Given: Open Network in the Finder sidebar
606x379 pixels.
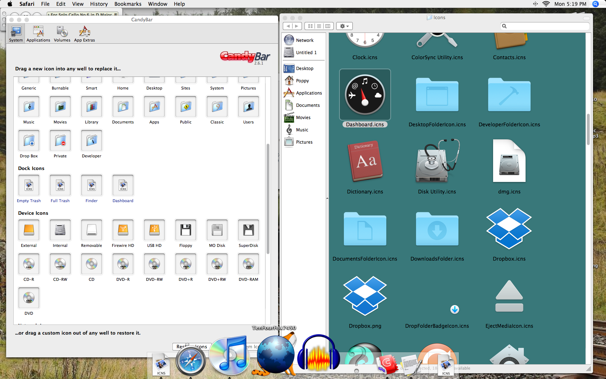Looking at the screenshot, I should pyautogui.click(x=304, y=40).
